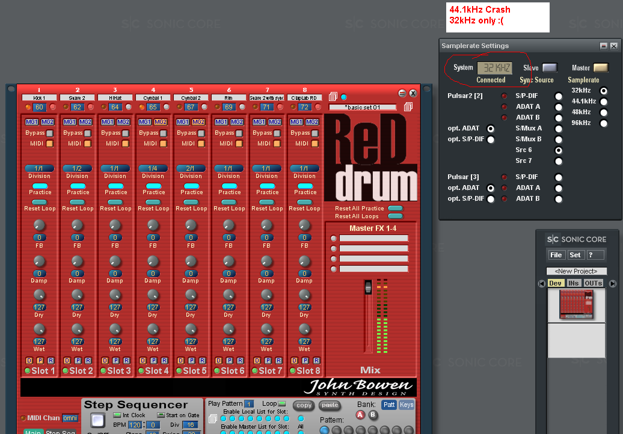Select Bank A
The height and width of the screenshot is (434, 623).
coord(360,415)
